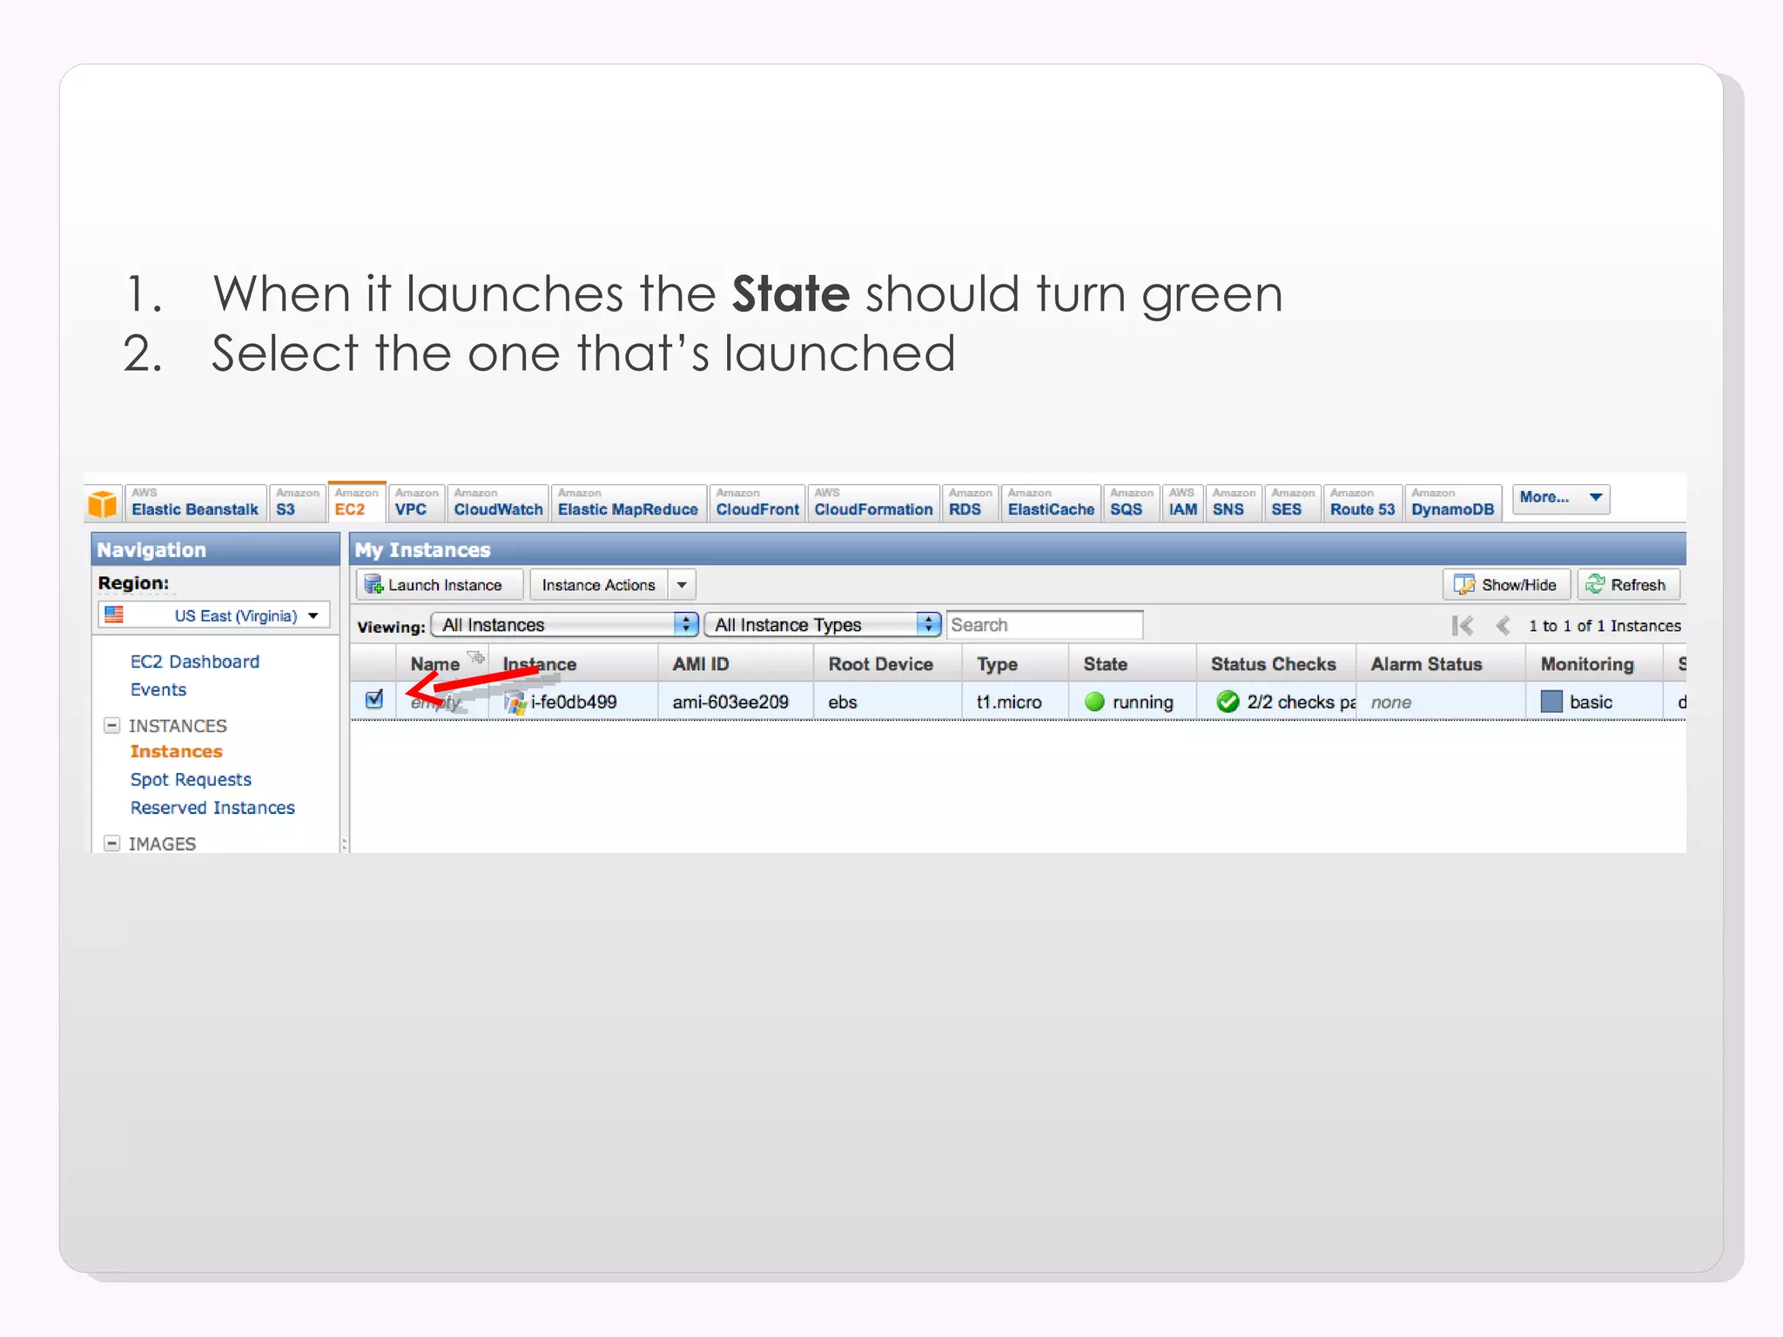Viewport: 1783px width, 1337px height.
Task: Open the Region dropdown US East (Virginia)
Action: (x=214, y=615)
